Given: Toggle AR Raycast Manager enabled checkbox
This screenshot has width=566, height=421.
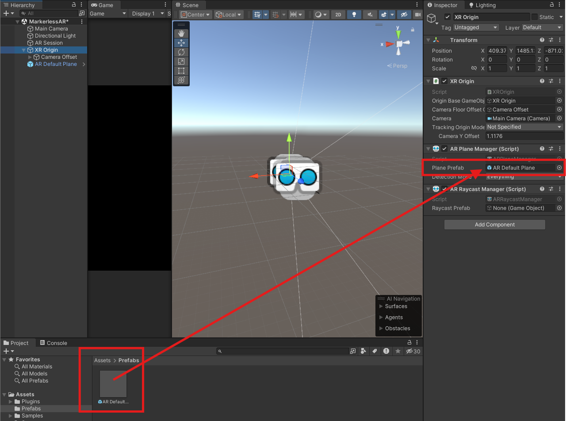Looking at the screenshot, I should click(444, 189).
